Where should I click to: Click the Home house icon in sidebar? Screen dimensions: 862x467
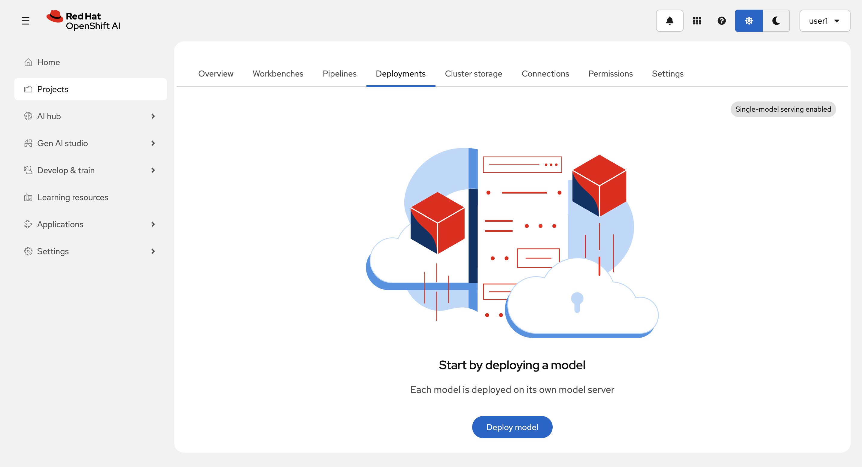(28, 62)
